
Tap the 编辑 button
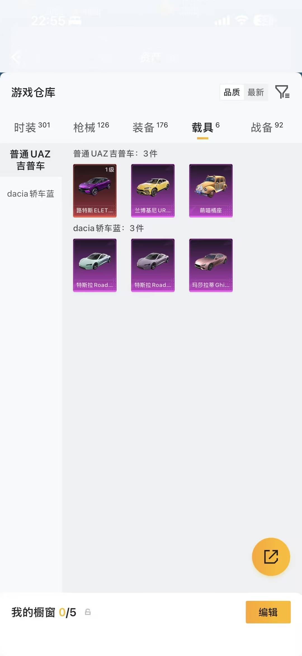[268, 612]
